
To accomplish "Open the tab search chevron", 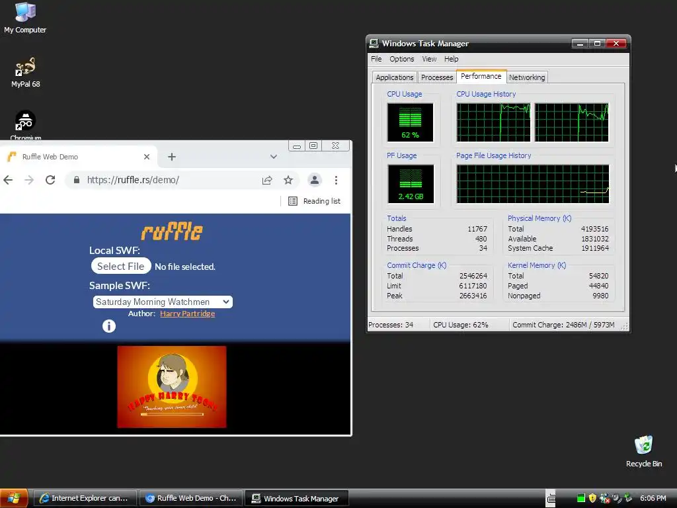I will (273, 157).
